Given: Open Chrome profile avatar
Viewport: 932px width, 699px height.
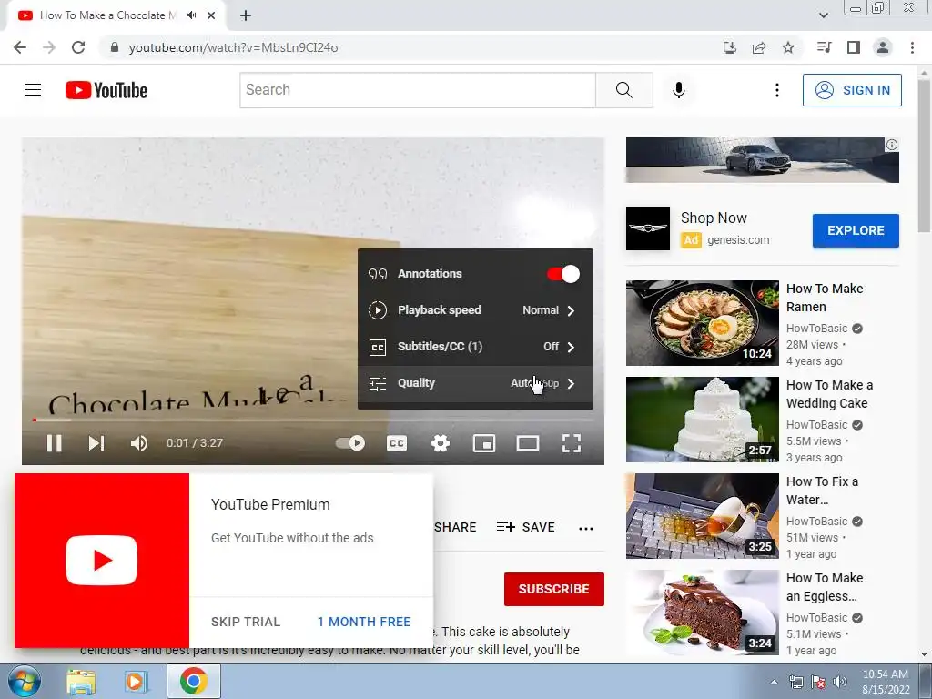Looking at the screenshot, I should click(883, 47).
